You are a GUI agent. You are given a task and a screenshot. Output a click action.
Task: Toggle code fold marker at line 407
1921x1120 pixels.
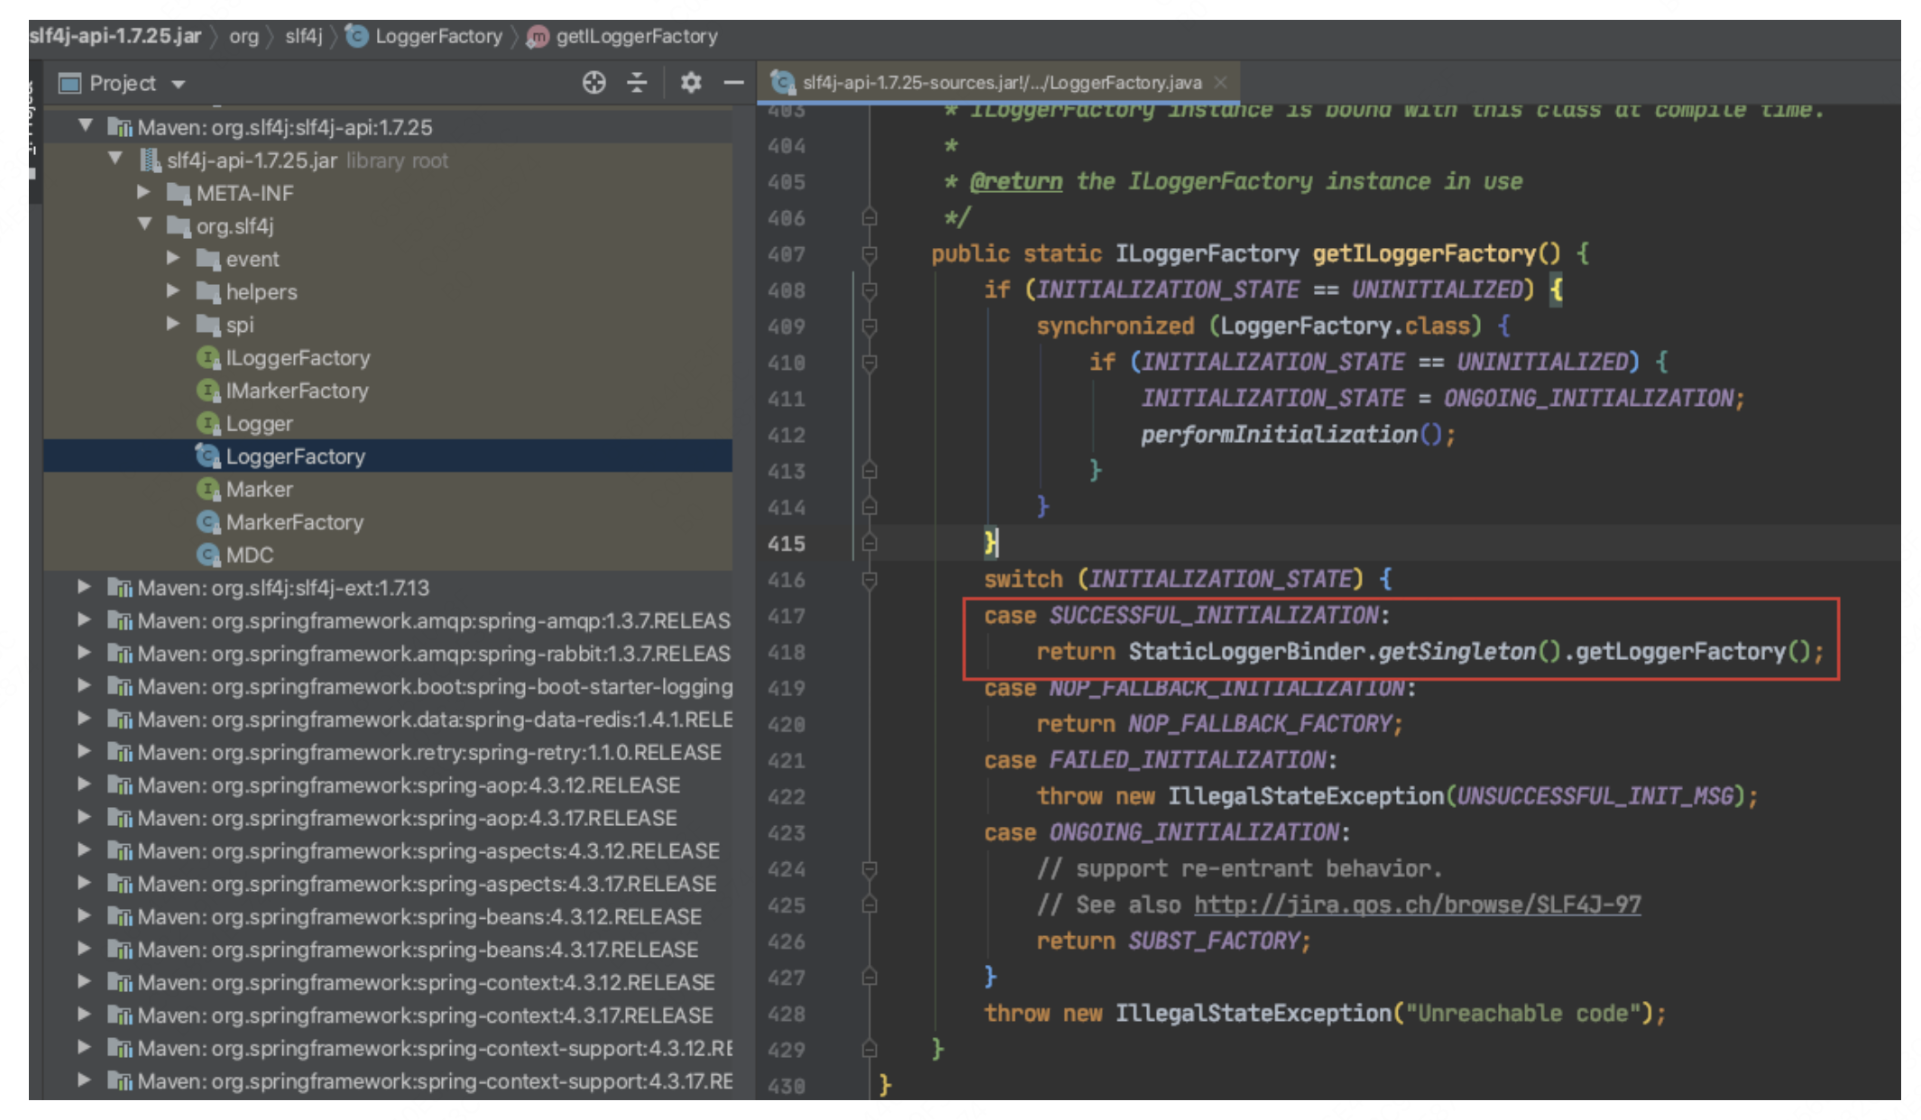(x=869, y=254)
